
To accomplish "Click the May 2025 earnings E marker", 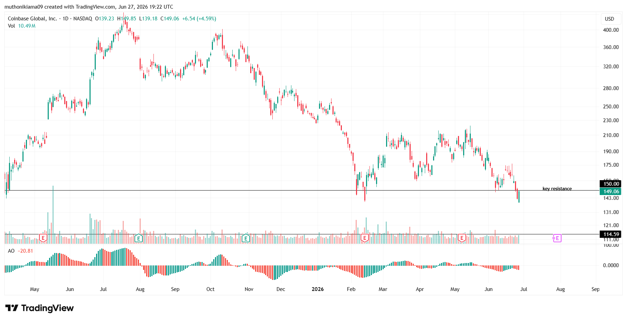I will tap(43, 238).
